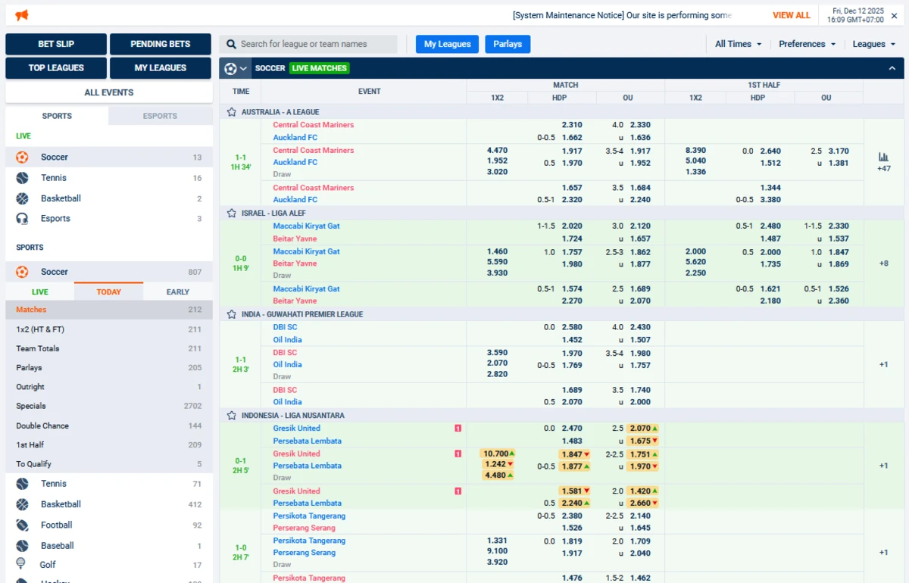
Task: Click the VIEW ALL maintenance notice link
Action: 791,15
